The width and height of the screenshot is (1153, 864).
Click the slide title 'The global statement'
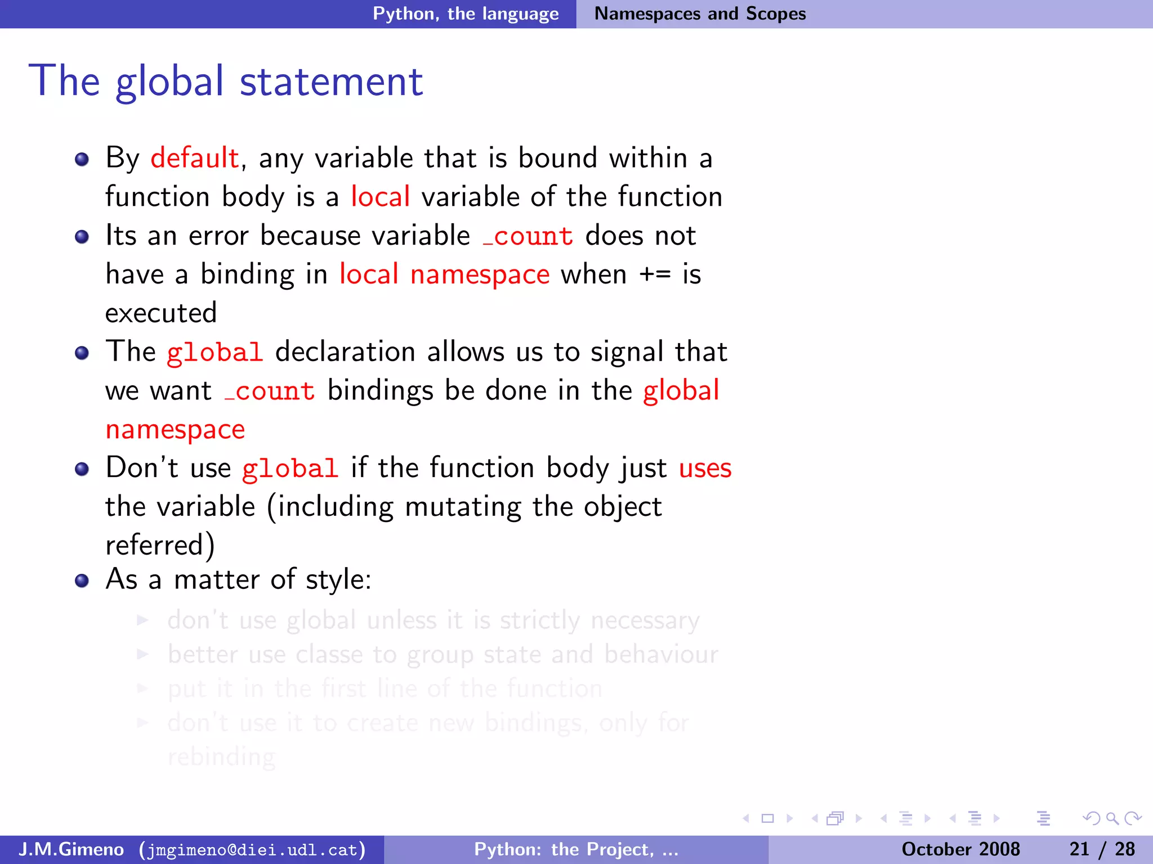click(225, 81)
